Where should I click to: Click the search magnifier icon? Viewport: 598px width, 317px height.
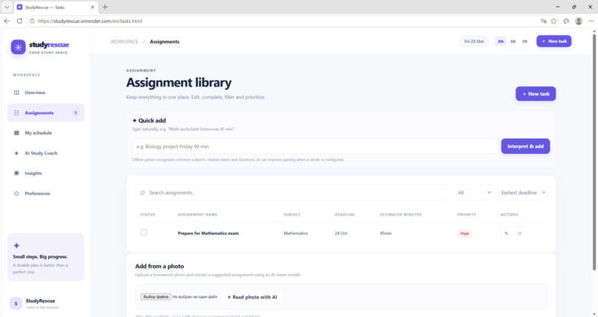pyautogui.click(x=142, y=193)
